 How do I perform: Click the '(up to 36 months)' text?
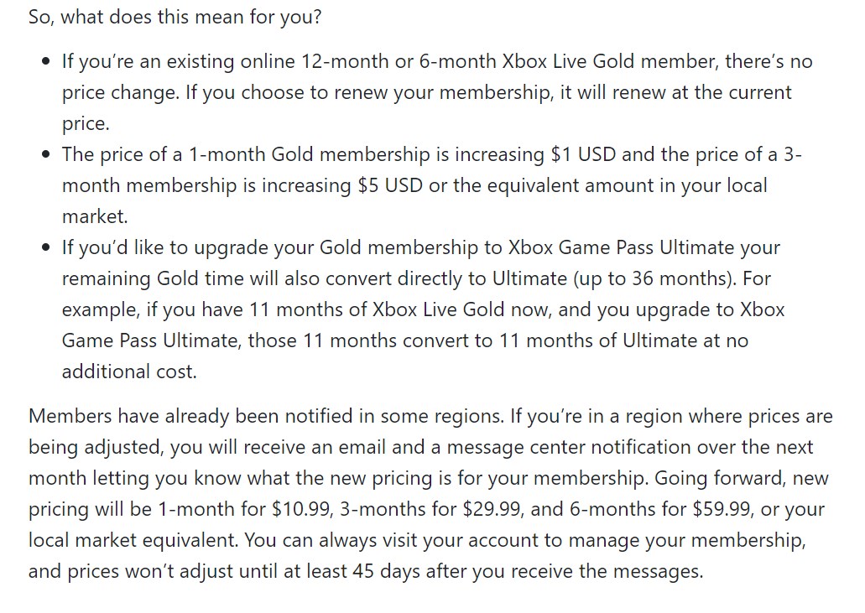[x=654, y=278]
